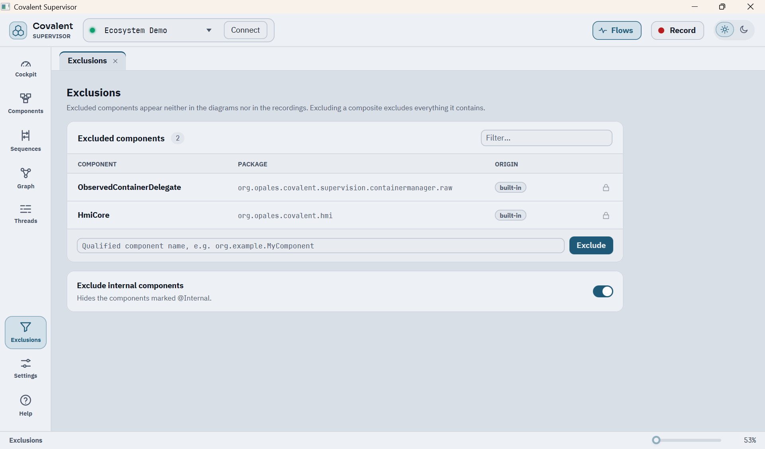
Task: Click the Connect button
Action: pyautogui.click(x=245, y=30)
